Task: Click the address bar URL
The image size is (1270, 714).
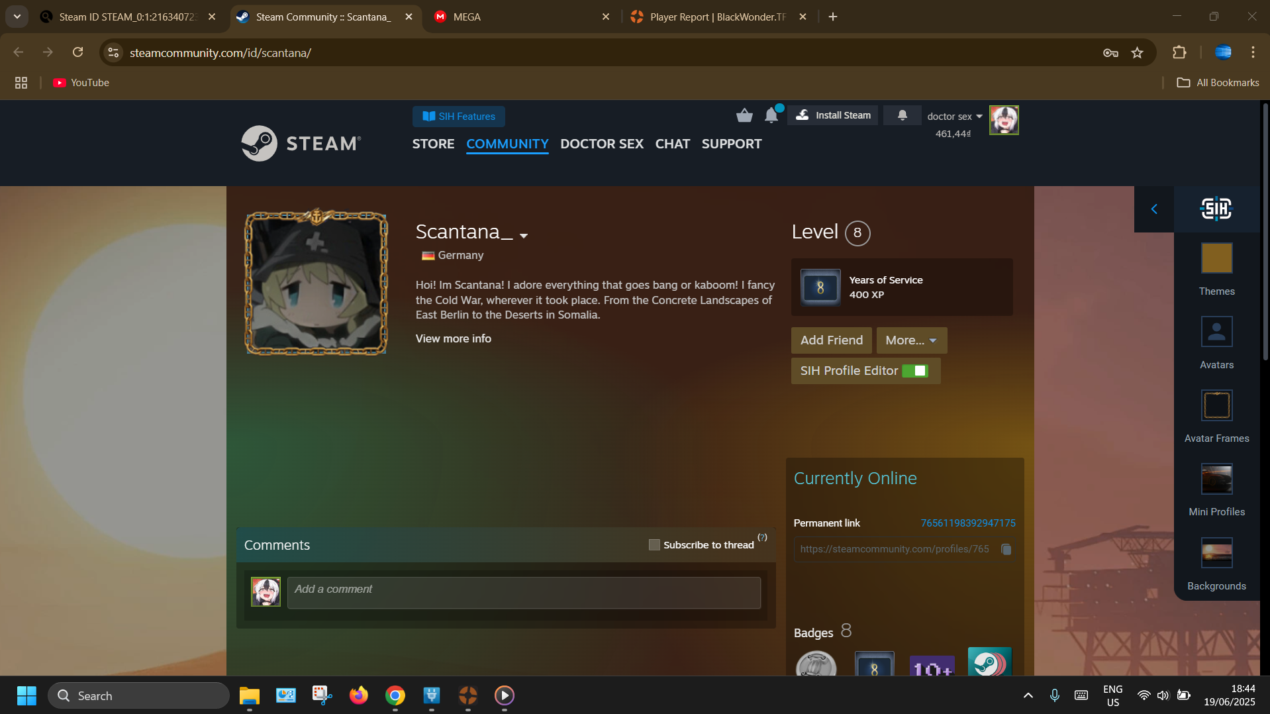Action: pyautogui.click(x=220, y=52)
